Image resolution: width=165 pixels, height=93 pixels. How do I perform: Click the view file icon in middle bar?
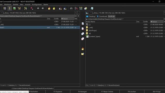coord(83,24)
